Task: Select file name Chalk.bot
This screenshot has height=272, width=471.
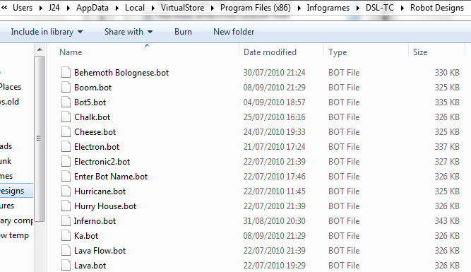Action: 93,117
